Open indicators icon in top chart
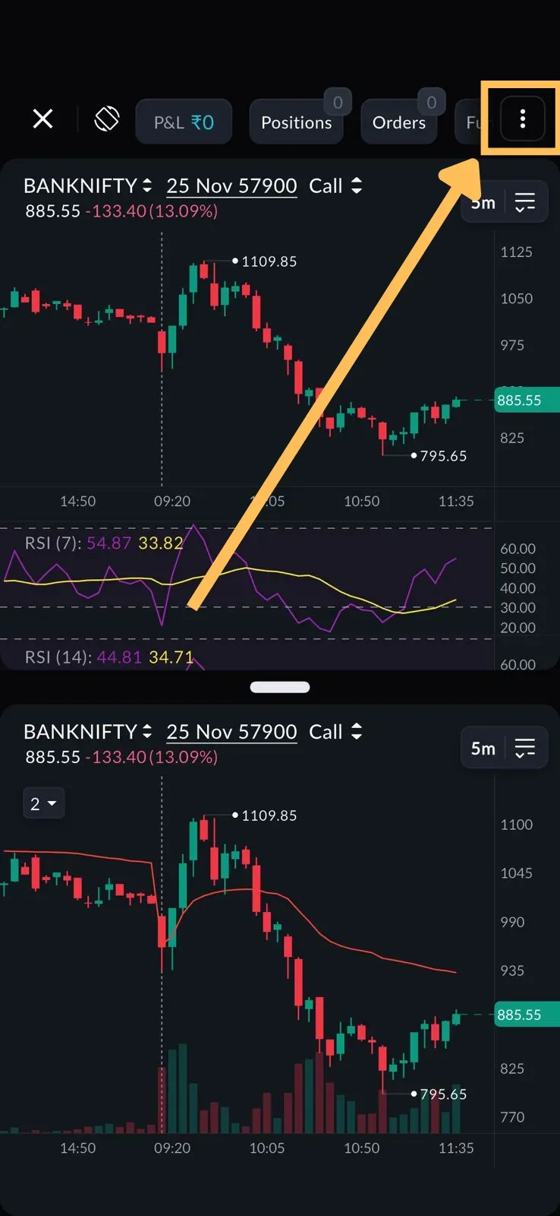The image size is (560, 1216). pyautogui.click(x=525, y=202)
